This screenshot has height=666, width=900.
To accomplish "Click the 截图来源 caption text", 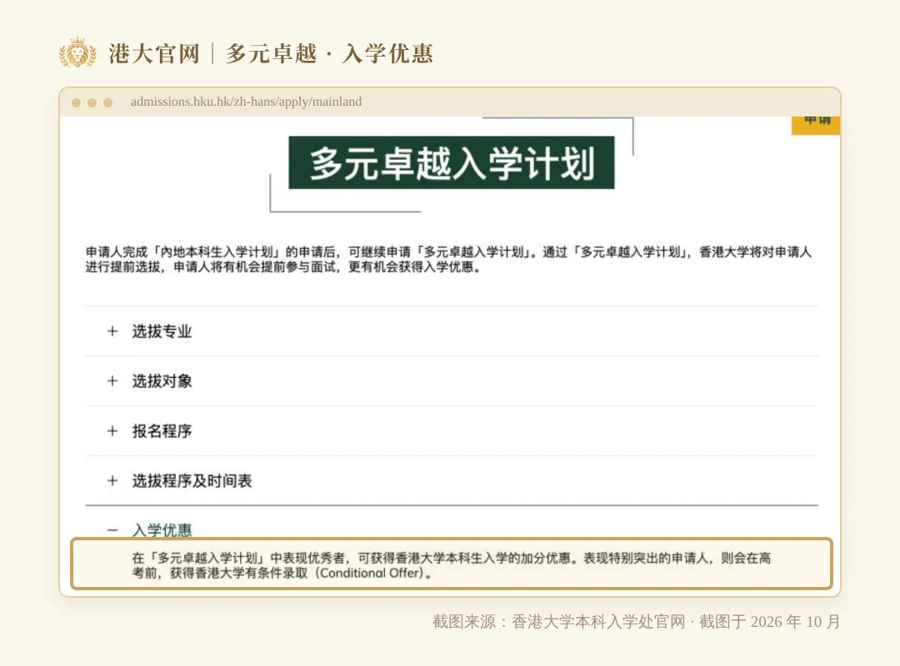I will 636,622.
